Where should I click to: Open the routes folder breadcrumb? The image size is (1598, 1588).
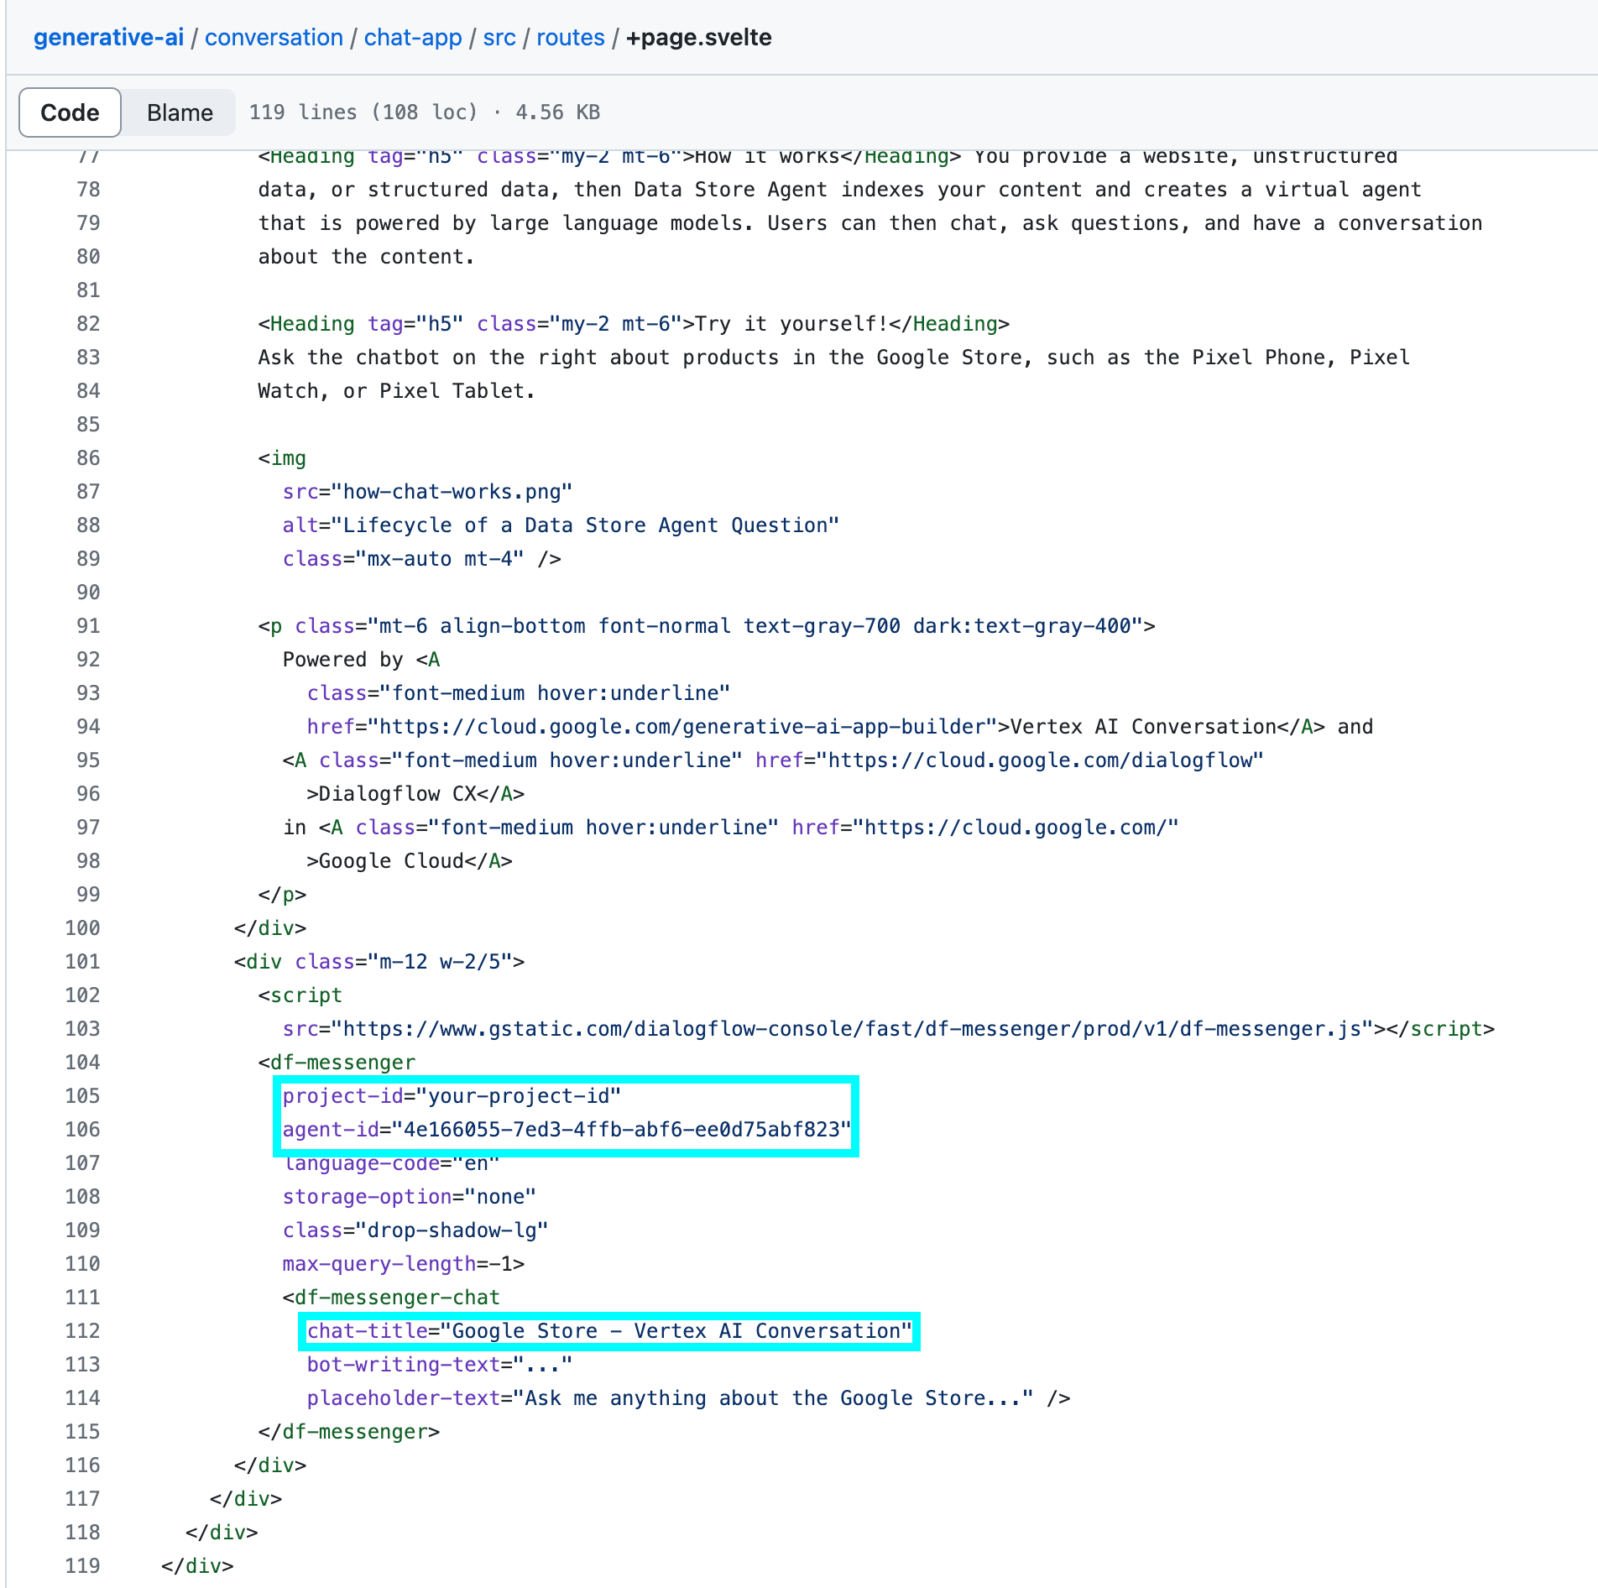point(571,38)
